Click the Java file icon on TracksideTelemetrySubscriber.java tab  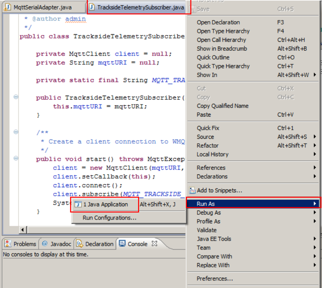[x=92, y=7]
